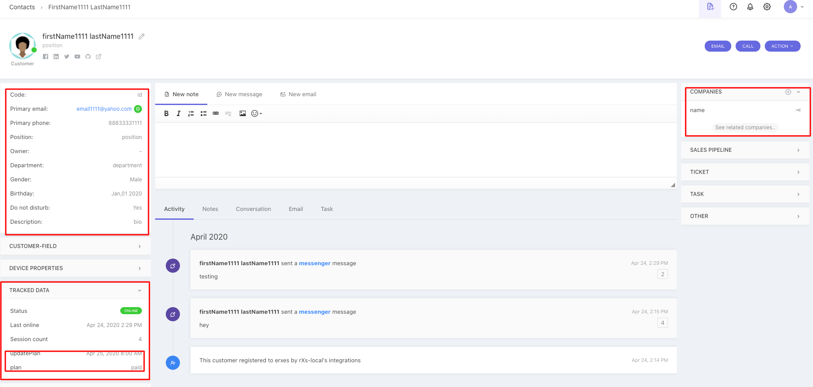
Task: Open the customer's YouTube profile icon
Action: click(x=77, y=56)
